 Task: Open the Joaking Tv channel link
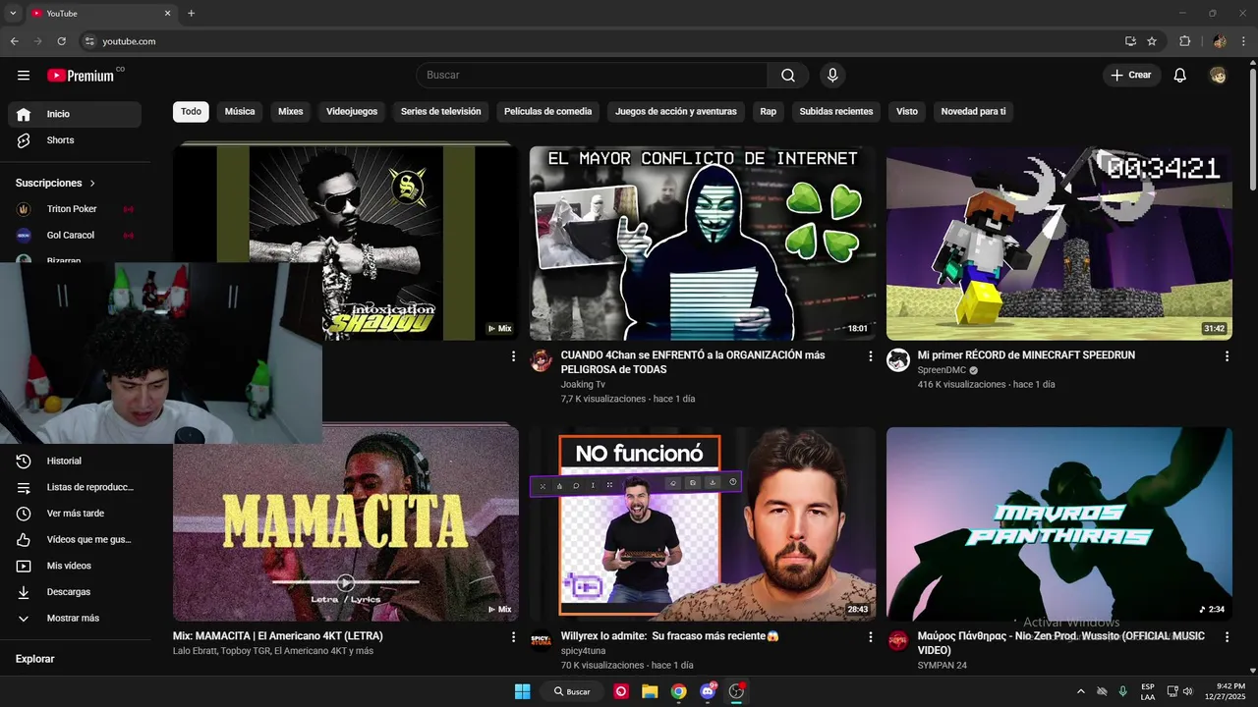click(583, 385)
